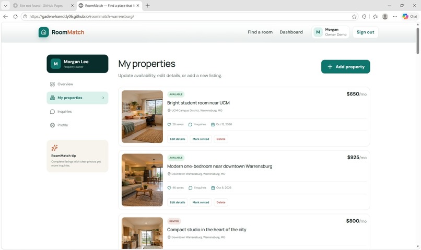Click heart saves icon on Bright student room
421x250 pixels.
coord(169,124)
